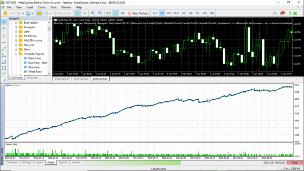Screen dimensions: 304x171
Task: Open the Charts menu
Action: pos(42,7)
